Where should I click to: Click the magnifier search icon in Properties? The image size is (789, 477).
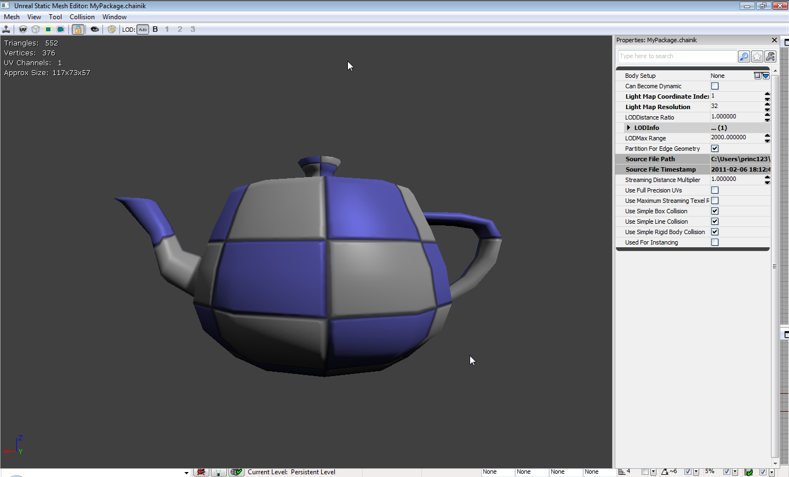744,56
